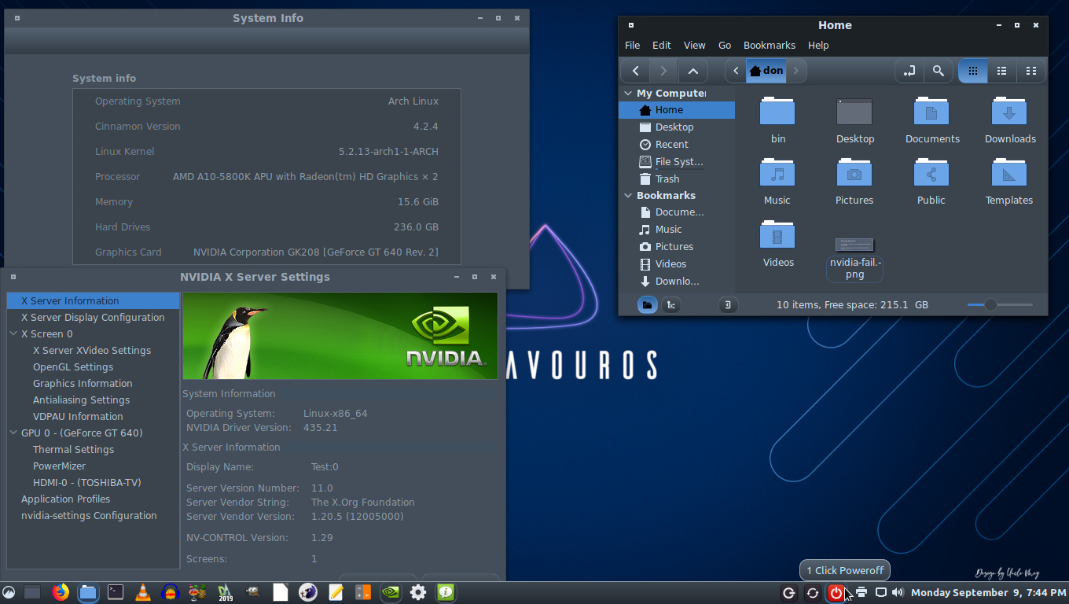
Task: Open nvidia-settings Configuration page
Action: point(89,516)
